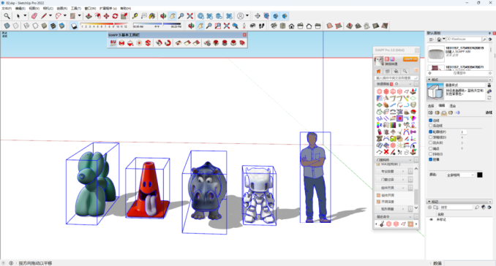Select the arrow Select tool
Image resolution: width=496 pixels, height=266 pixels.
(18, 16)
